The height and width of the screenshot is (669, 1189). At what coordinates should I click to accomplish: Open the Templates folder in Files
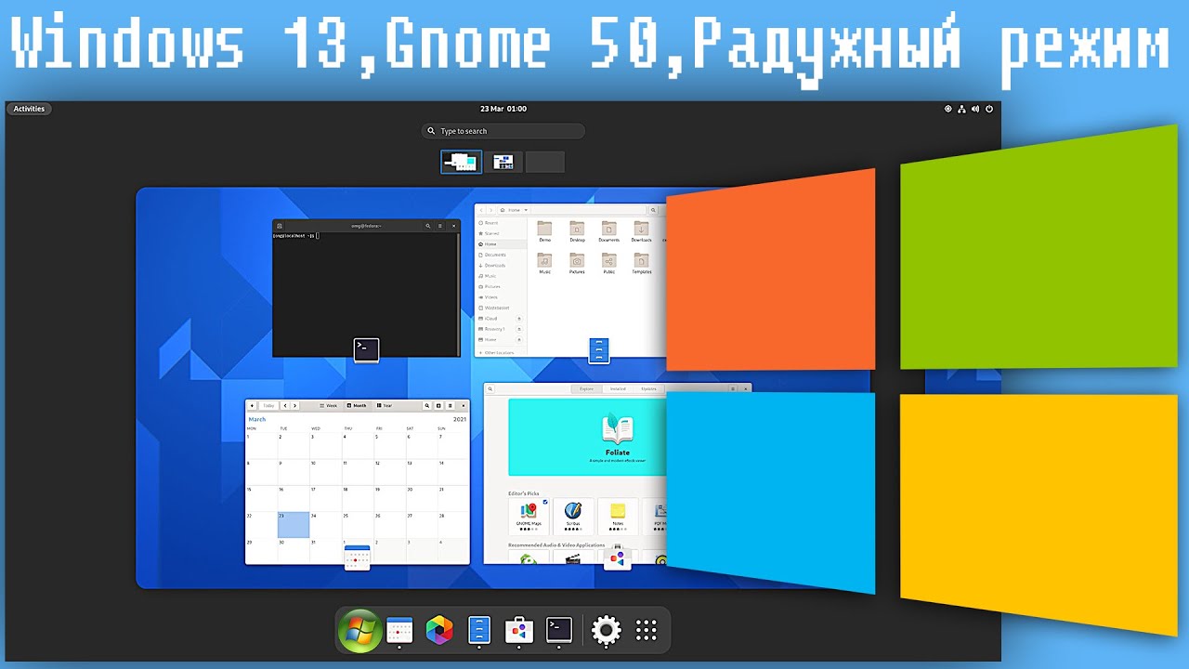point(641,263)
